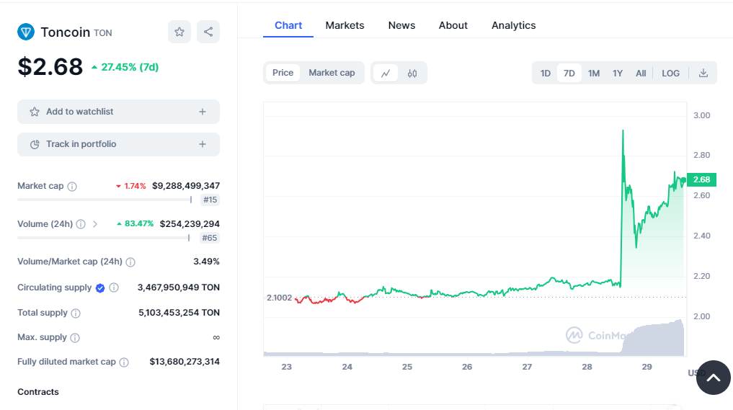Click the star favorite icon beside Toncoin
Screen dimensions: 733x410
[179, 32]
